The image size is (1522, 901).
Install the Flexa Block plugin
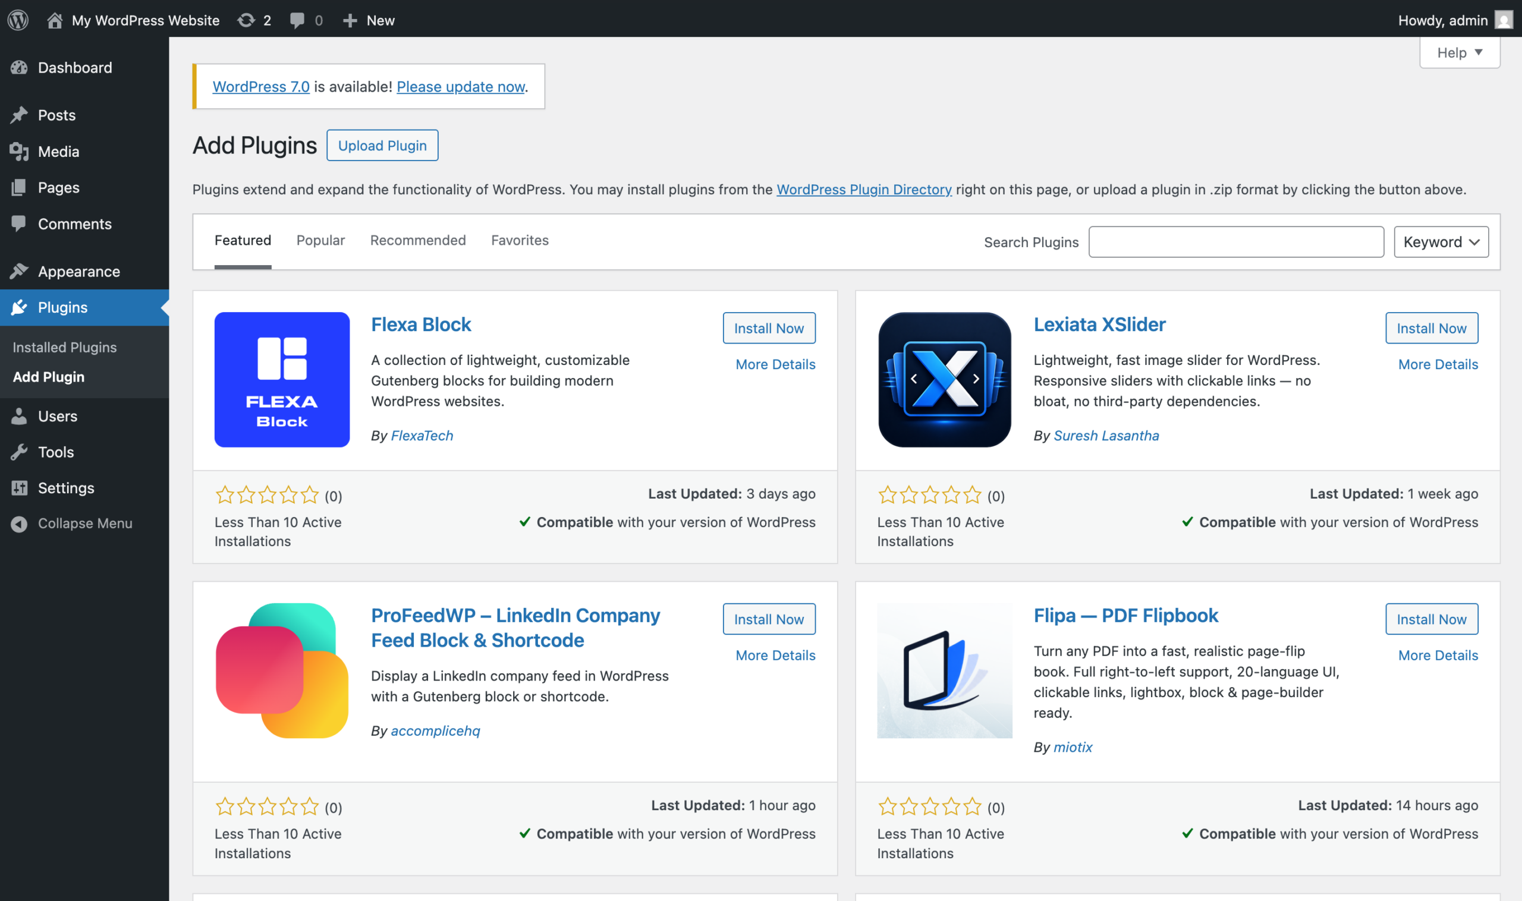[769, 328]
